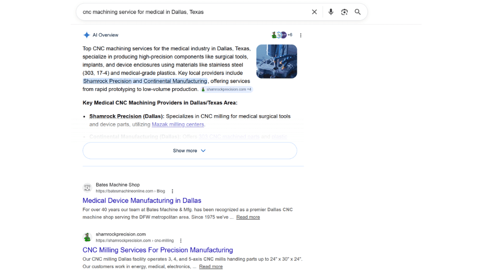Expand AI Overview with Show more

tap(190, 150)
